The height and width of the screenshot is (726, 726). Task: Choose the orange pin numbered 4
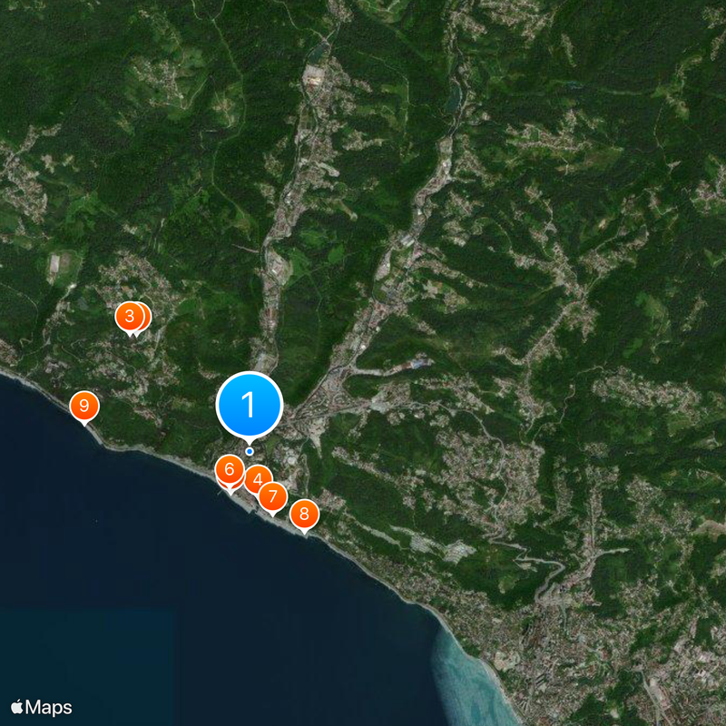pyautogui.click(x=260, y=479)
